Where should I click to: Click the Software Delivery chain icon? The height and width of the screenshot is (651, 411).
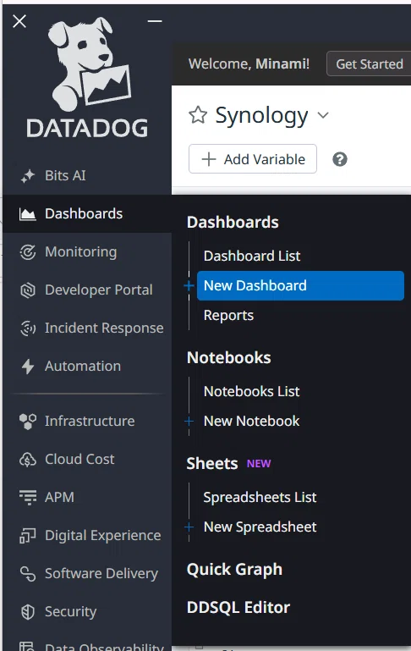coord(28,574)
